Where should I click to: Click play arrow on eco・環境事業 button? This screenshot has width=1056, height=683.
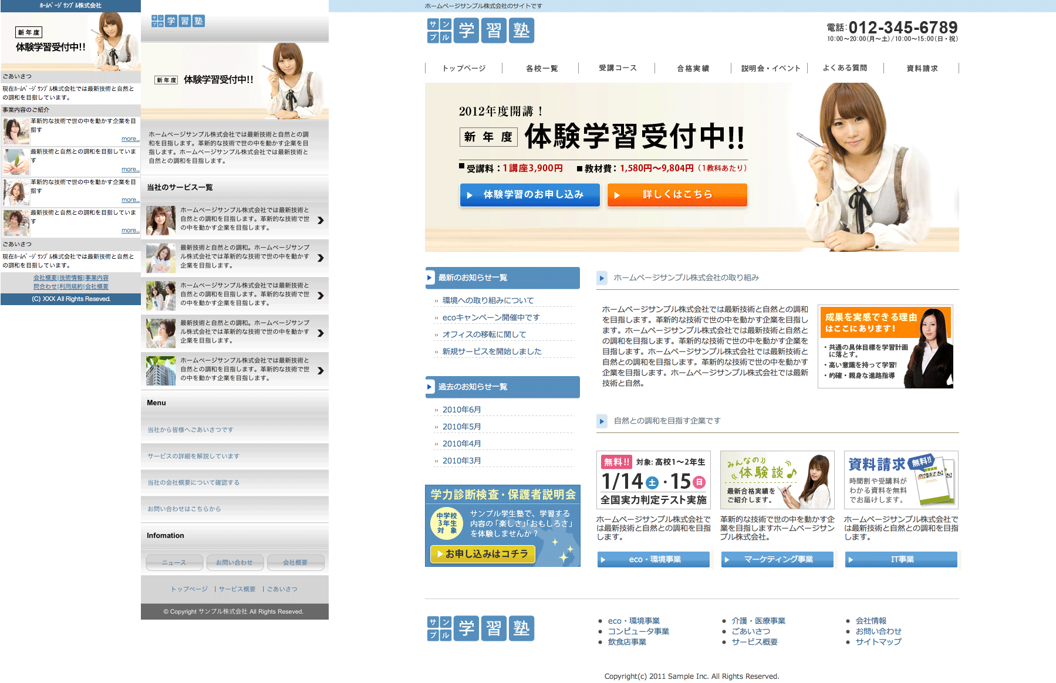(x=603, y=560)
